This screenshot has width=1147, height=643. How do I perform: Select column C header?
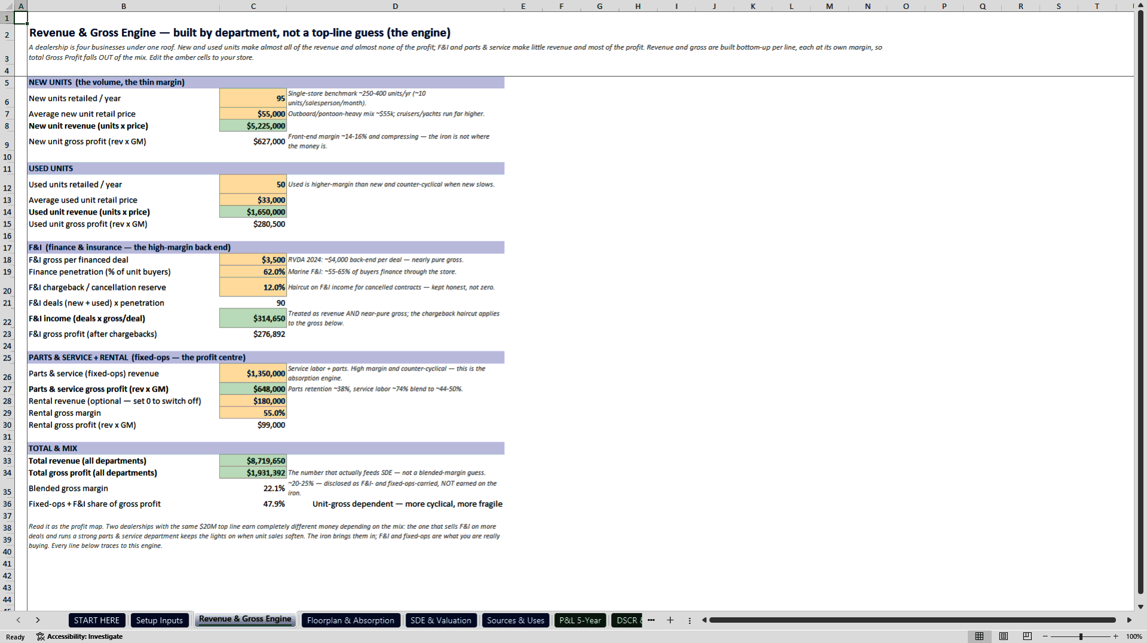click(x=253, y=6)
